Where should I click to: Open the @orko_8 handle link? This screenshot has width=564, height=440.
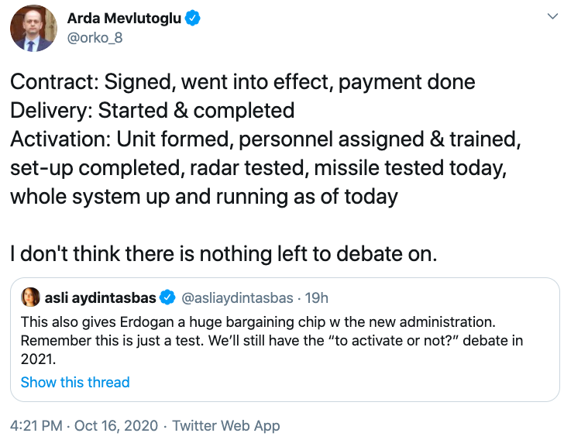click(95, 37)
